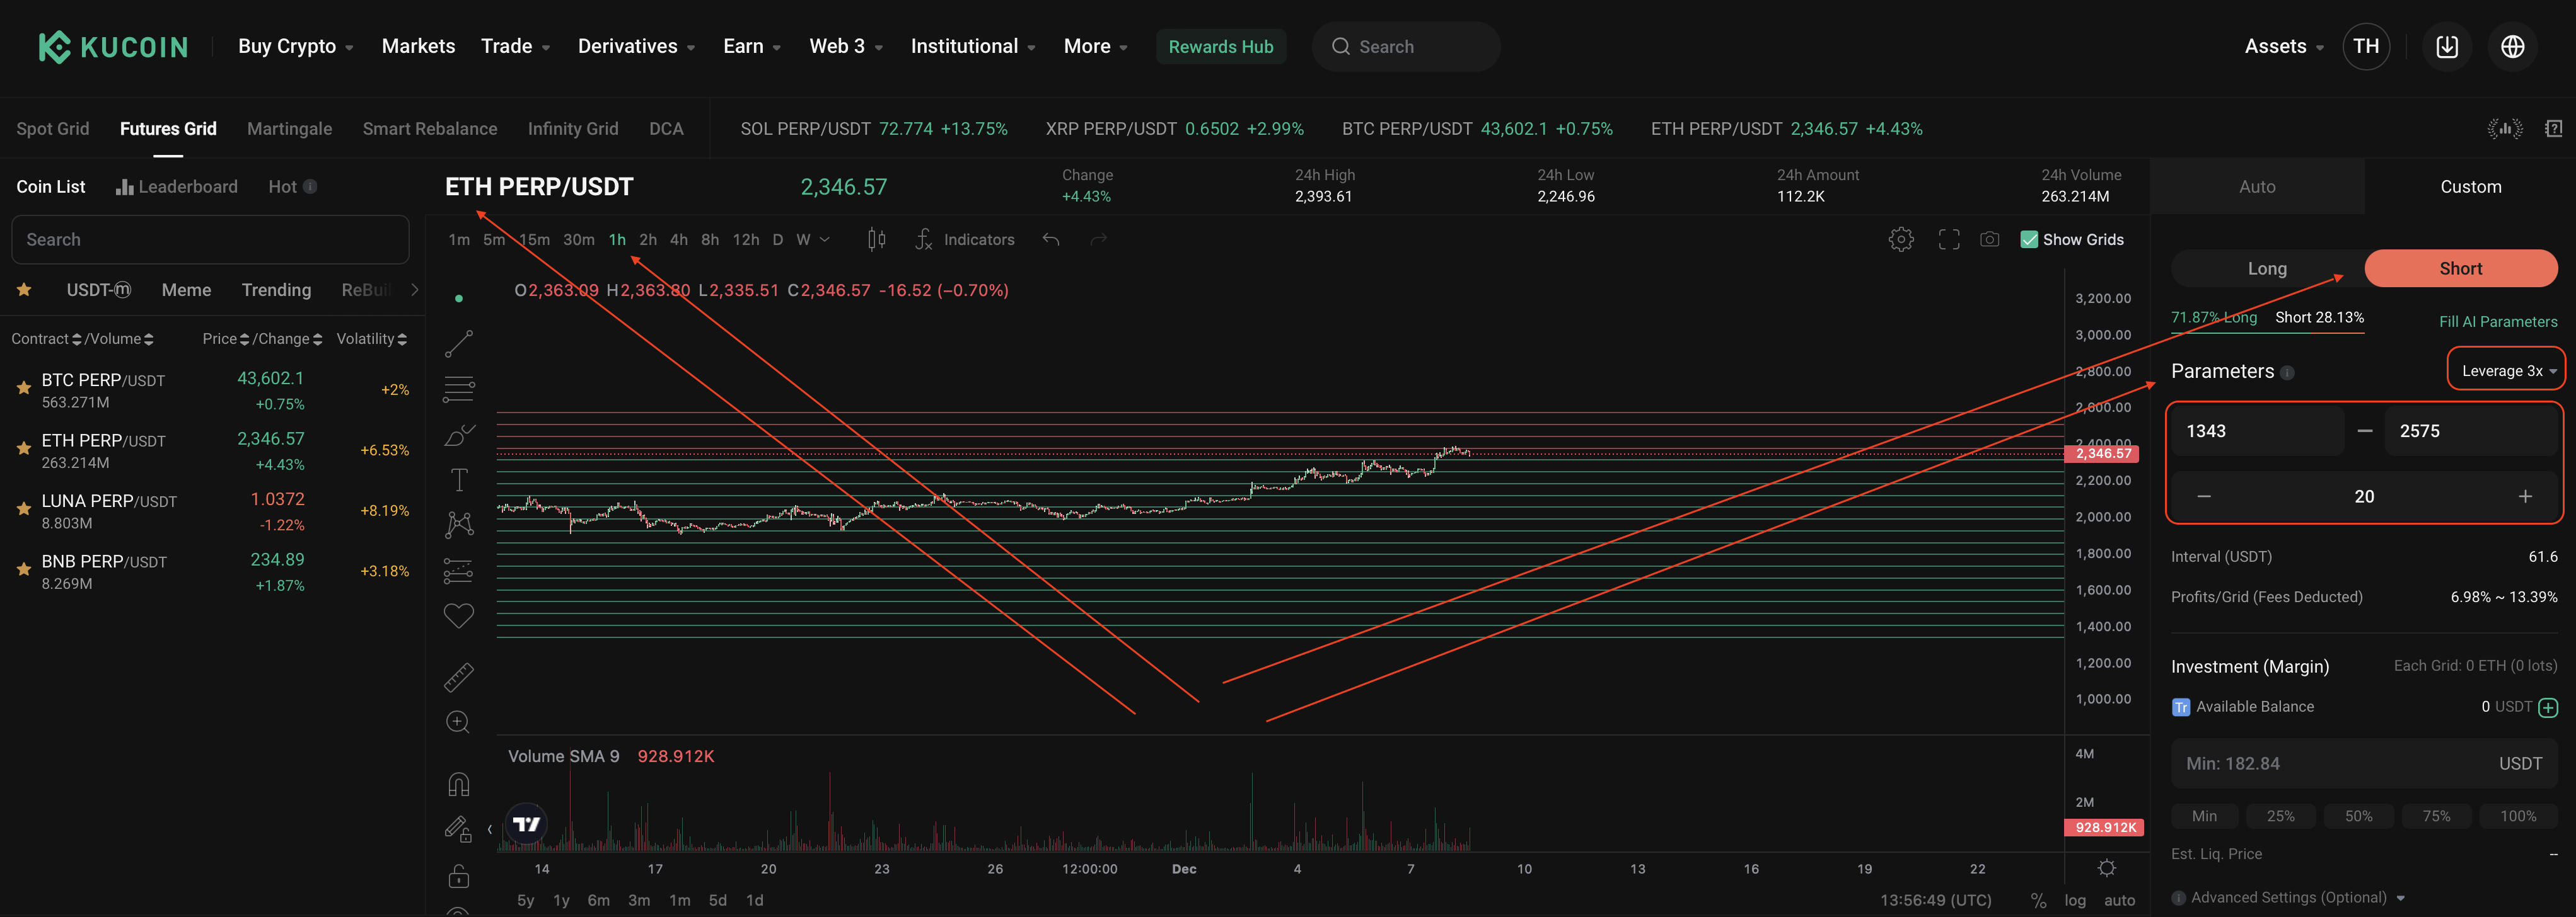
Task: Open the candlestick chart type icon
Action: tap(876, 240)
